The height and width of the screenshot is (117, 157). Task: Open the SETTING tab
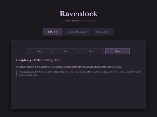[x=103, y=32]
